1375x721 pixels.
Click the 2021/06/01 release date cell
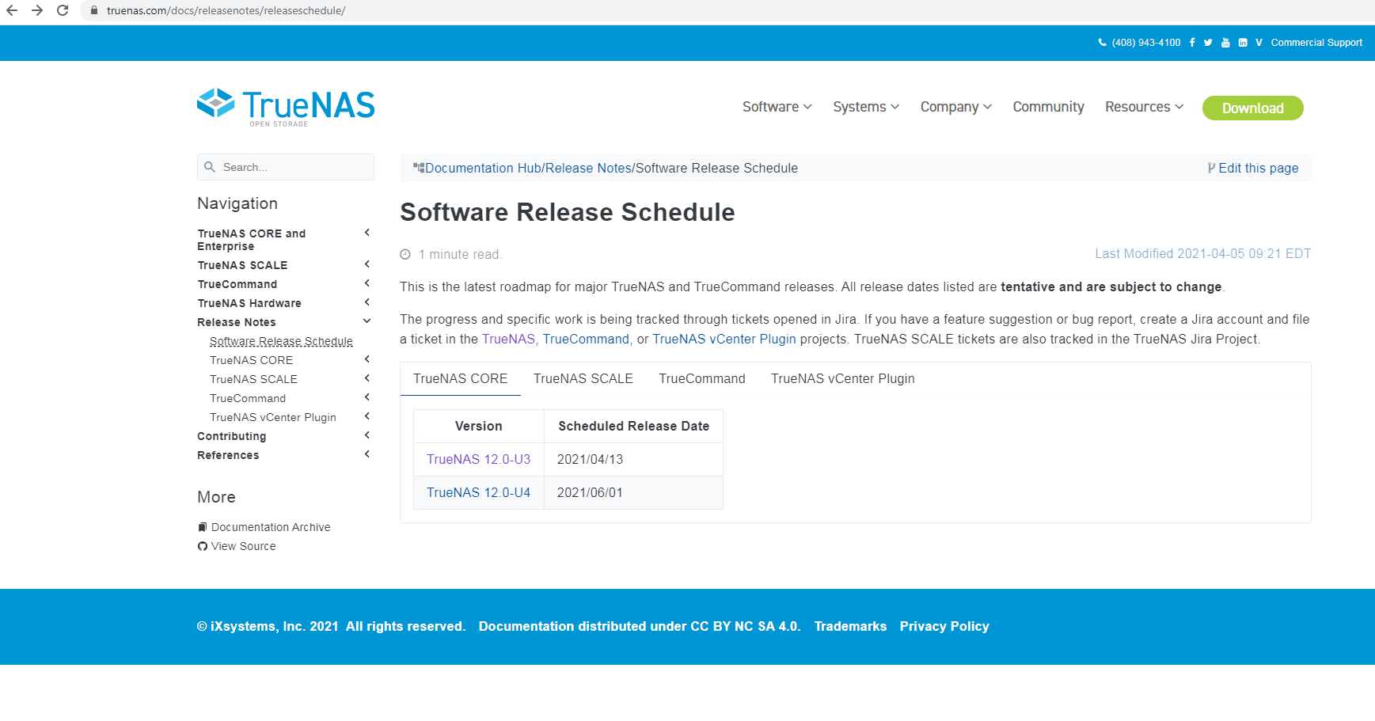(x=633, y=492)
